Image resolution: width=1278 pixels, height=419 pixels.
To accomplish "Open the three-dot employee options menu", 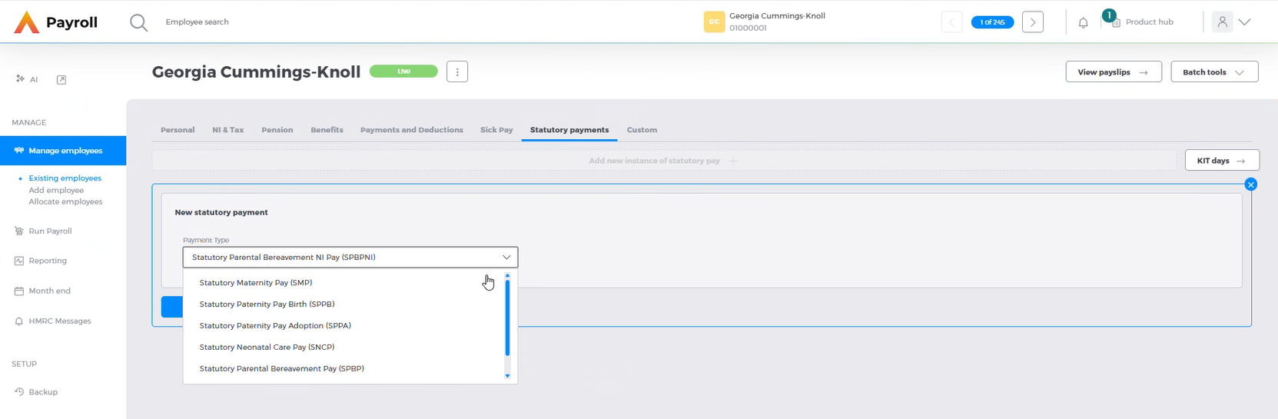I will coord(457,71).
